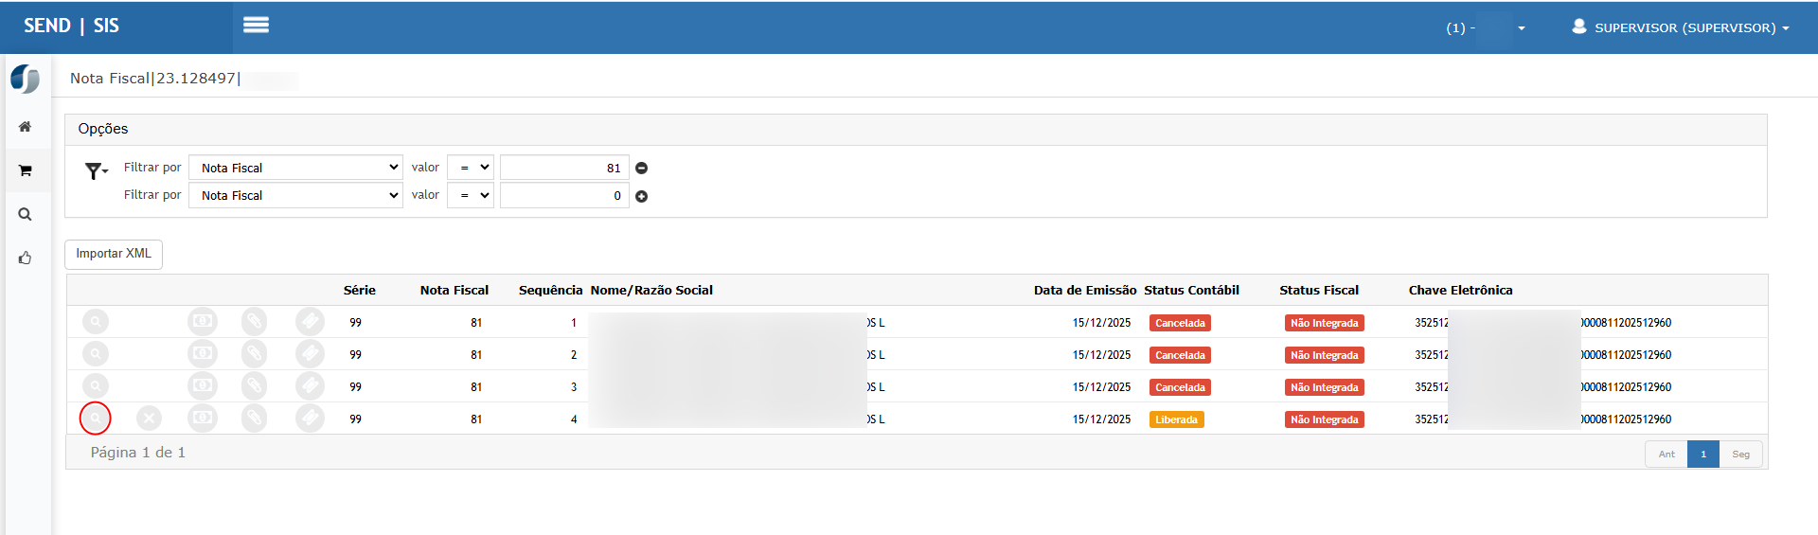This screenshot has width=1818, height=535.
Task: Click the thumbs-up icon in sidebar
Action: pyautogui.click(x=26, y=259)
